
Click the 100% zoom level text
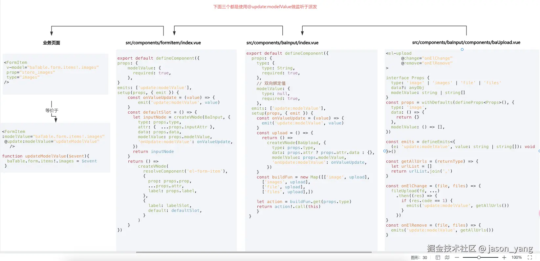(x=516, y=257)
